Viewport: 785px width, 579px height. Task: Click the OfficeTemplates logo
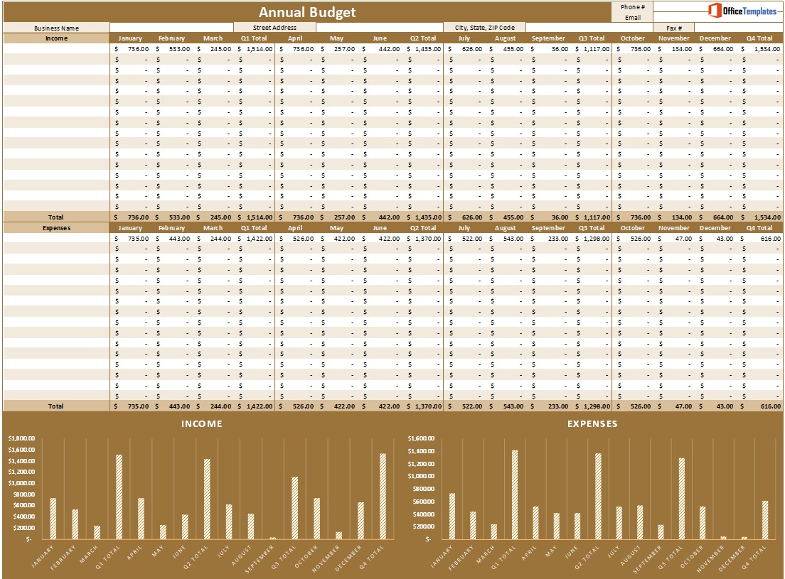pyautogui.click(x=742, y=11)
